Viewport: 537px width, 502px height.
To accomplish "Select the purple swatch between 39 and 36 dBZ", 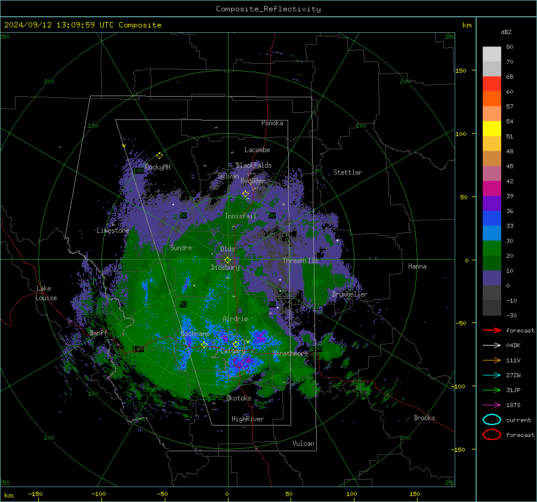I will pos(492,204).
